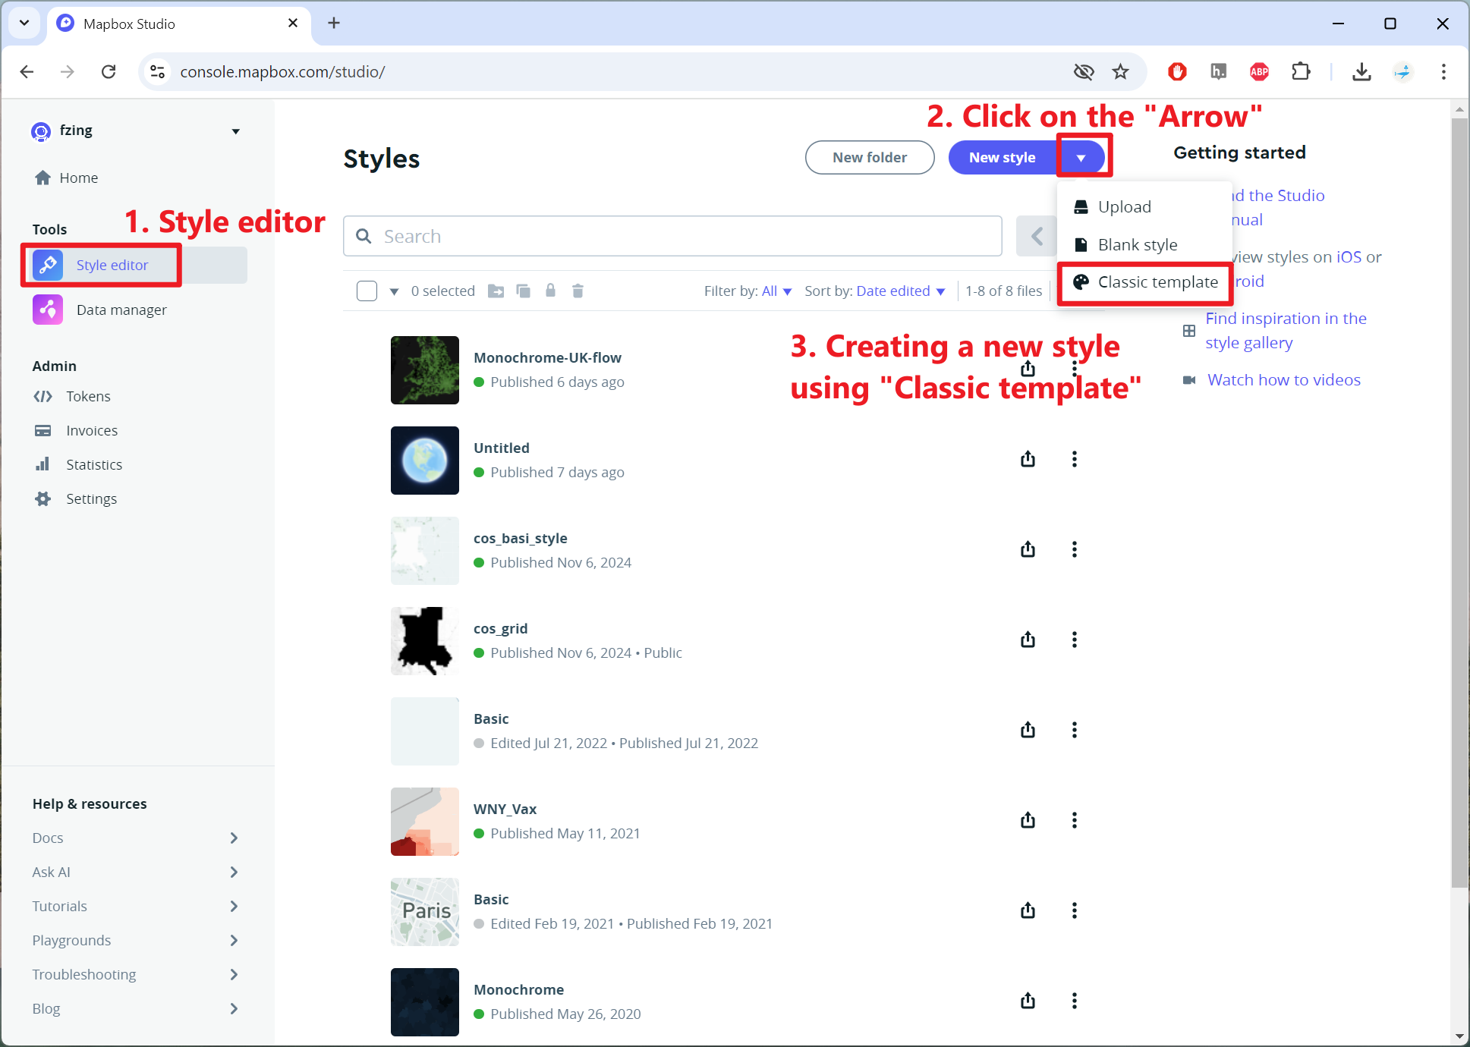Reload the browser page

pos(109,71)
